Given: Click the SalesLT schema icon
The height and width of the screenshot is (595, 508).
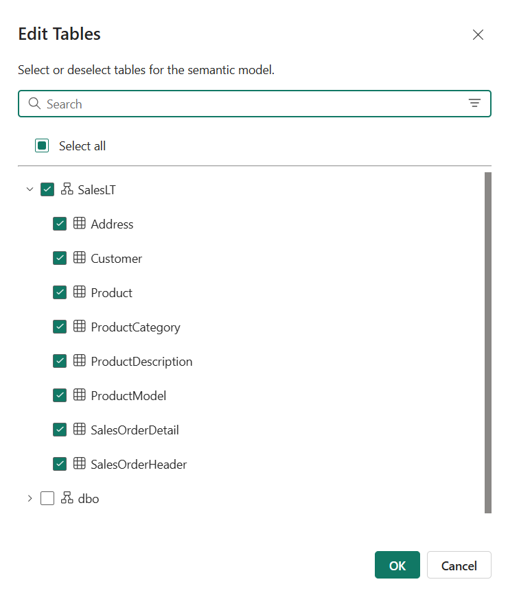Looking at the screenshot, I should point(67,189).
